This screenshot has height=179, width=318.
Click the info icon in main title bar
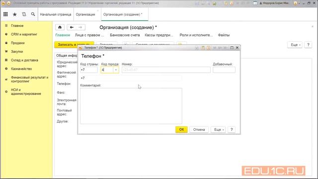pyautogui.click(x=295, y=3)
